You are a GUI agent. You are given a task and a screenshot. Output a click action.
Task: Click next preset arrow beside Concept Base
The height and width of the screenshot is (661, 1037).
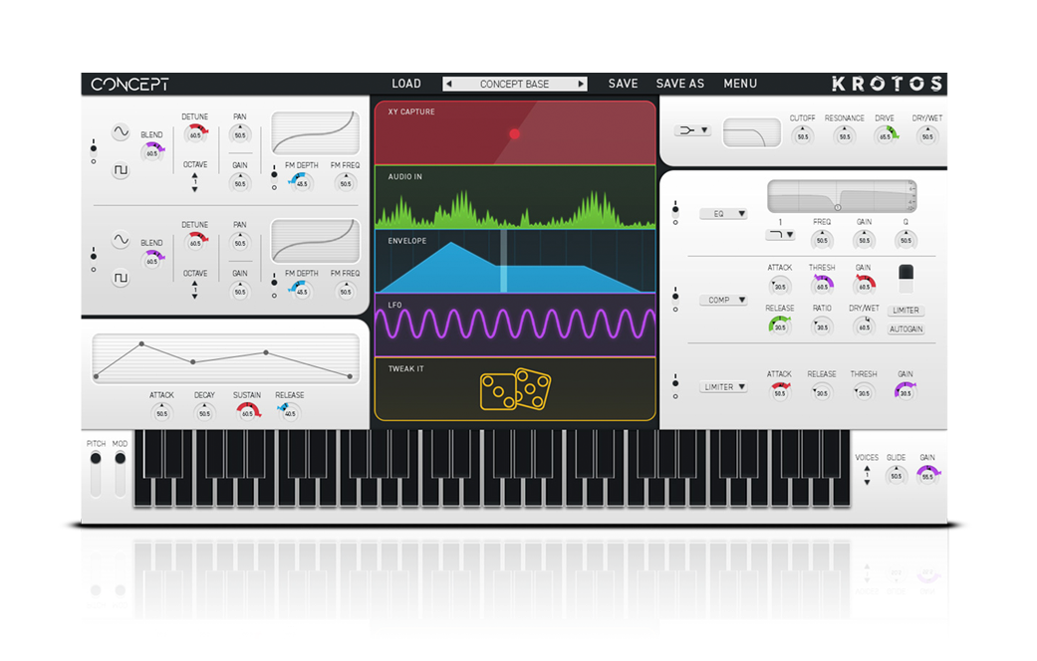581,84
